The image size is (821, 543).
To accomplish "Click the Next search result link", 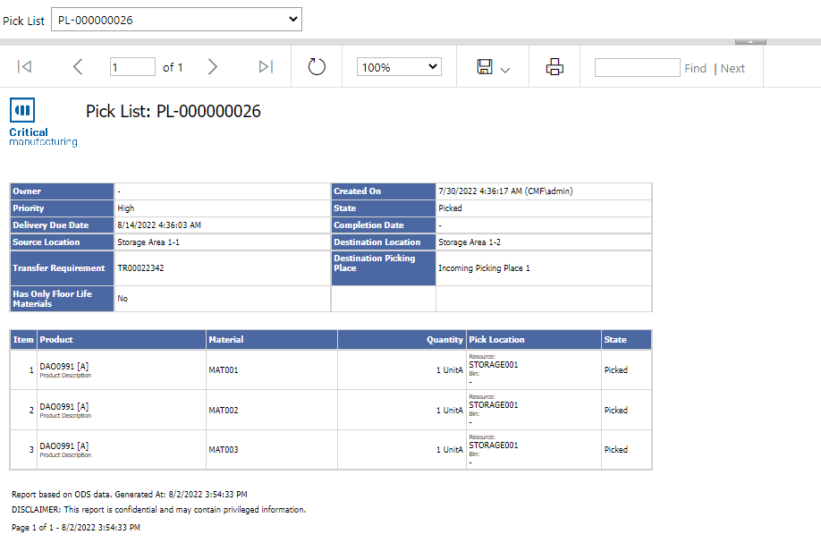I will (732, 68).
